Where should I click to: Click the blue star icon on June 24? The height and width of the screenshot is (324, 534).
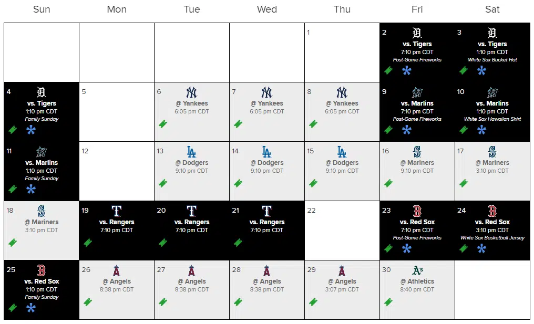481,248
